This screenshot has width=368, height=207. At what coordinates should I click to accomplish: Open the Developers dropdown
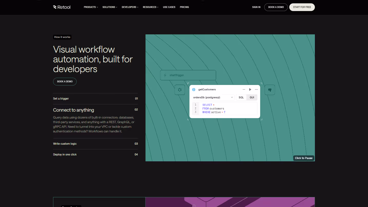(x=130, y=7)
